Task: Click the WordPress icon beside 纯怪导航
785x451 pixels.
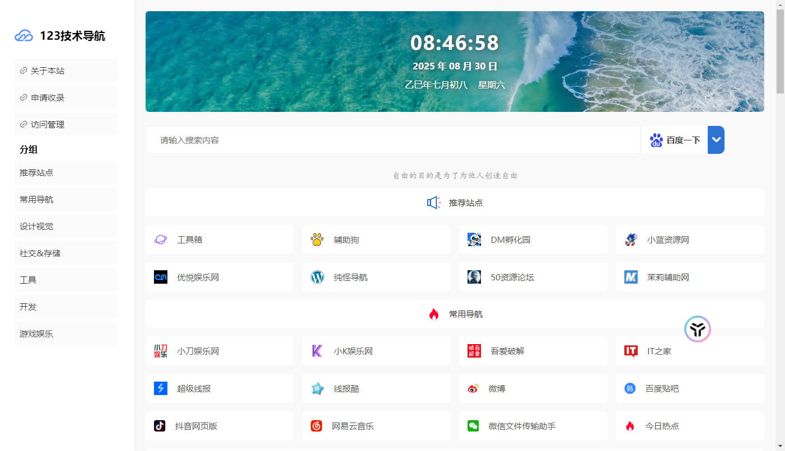Action: pos(317,277)
